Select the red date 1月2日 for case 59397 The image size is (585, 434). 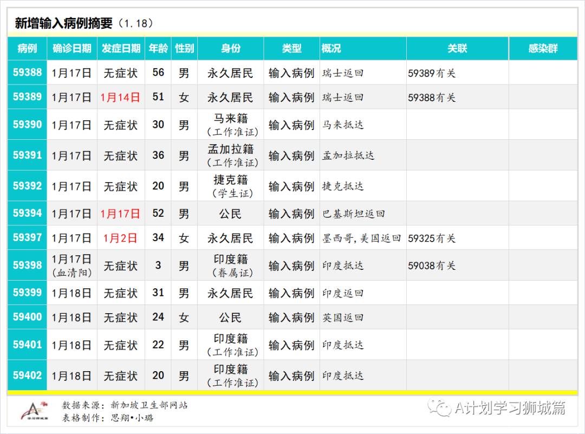point(120,238)
